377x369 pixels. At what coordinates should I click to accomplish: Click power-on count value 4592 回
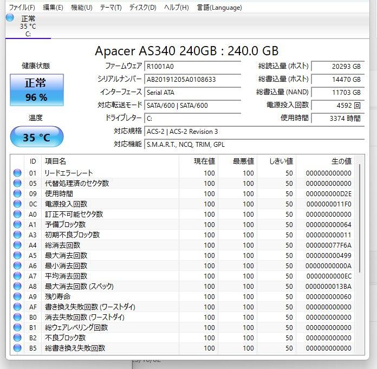[x=338, y=105]
